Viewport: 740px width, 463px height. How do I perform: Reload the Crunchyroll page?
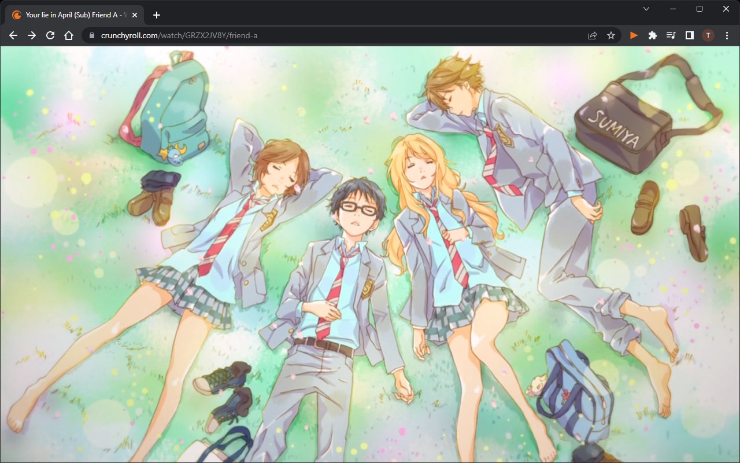click(x=50, y=35)
